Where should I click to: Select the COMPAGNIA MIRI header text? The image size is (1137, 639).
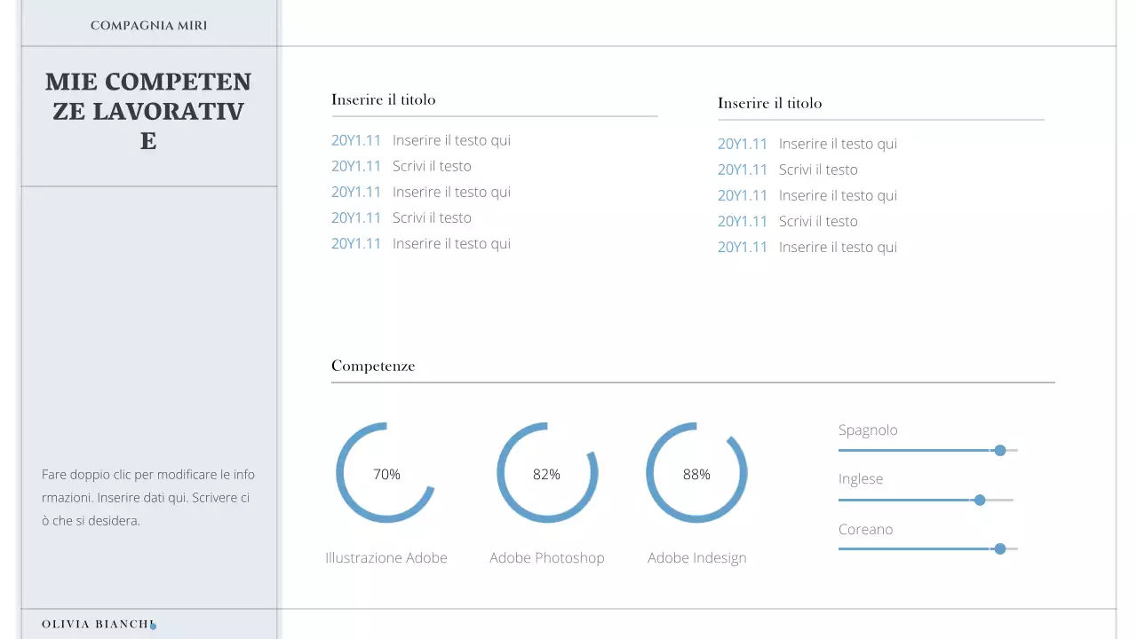pos(148,26)
